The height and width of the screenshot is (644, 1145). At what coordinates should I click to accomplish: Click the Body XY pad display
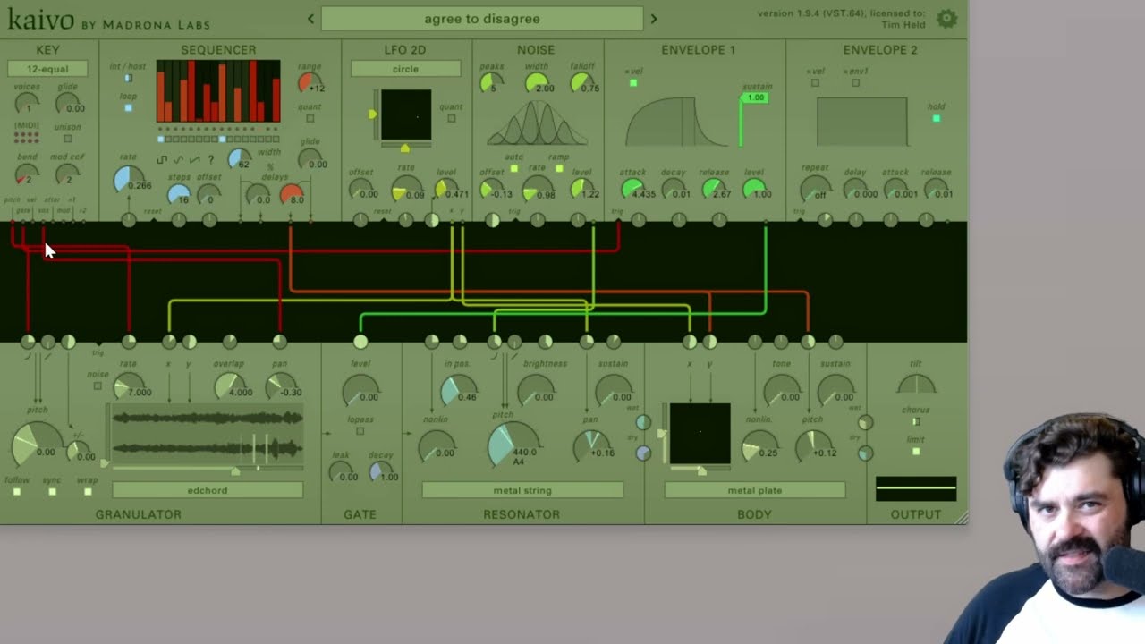(700, 434)
